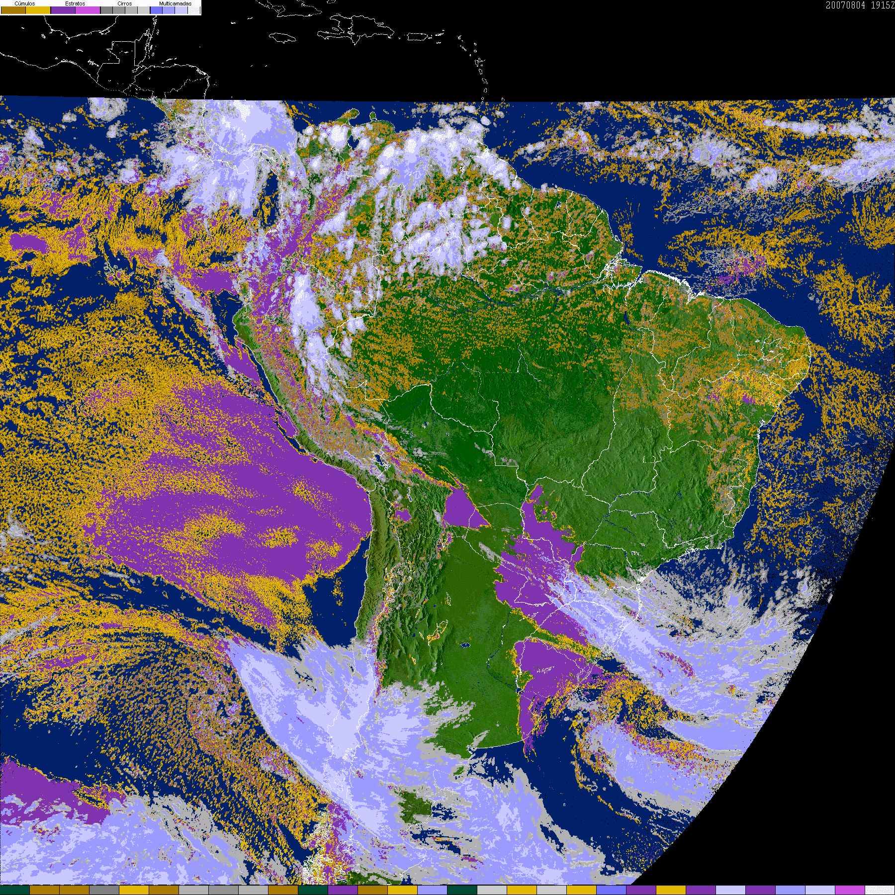
Task: Select the magenta cell in the bottom strip
Action: 850,890
